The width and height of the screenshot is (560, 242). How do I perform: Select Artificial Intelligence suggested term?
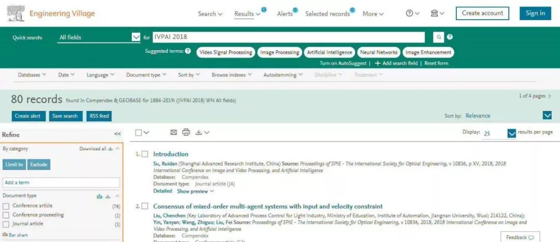click(x=329, y=52)
